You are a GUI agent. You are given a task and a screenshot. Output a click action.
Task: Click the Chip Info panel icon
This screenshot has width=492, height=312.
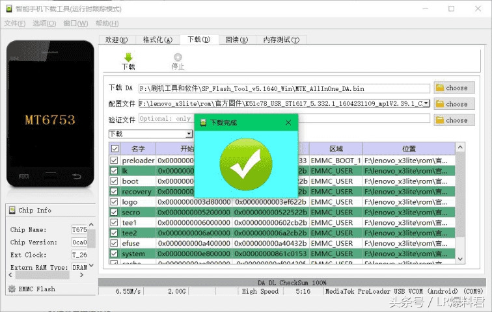tap(12, 210)
